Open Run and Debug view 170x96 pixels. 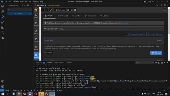(x=3, y=22)
